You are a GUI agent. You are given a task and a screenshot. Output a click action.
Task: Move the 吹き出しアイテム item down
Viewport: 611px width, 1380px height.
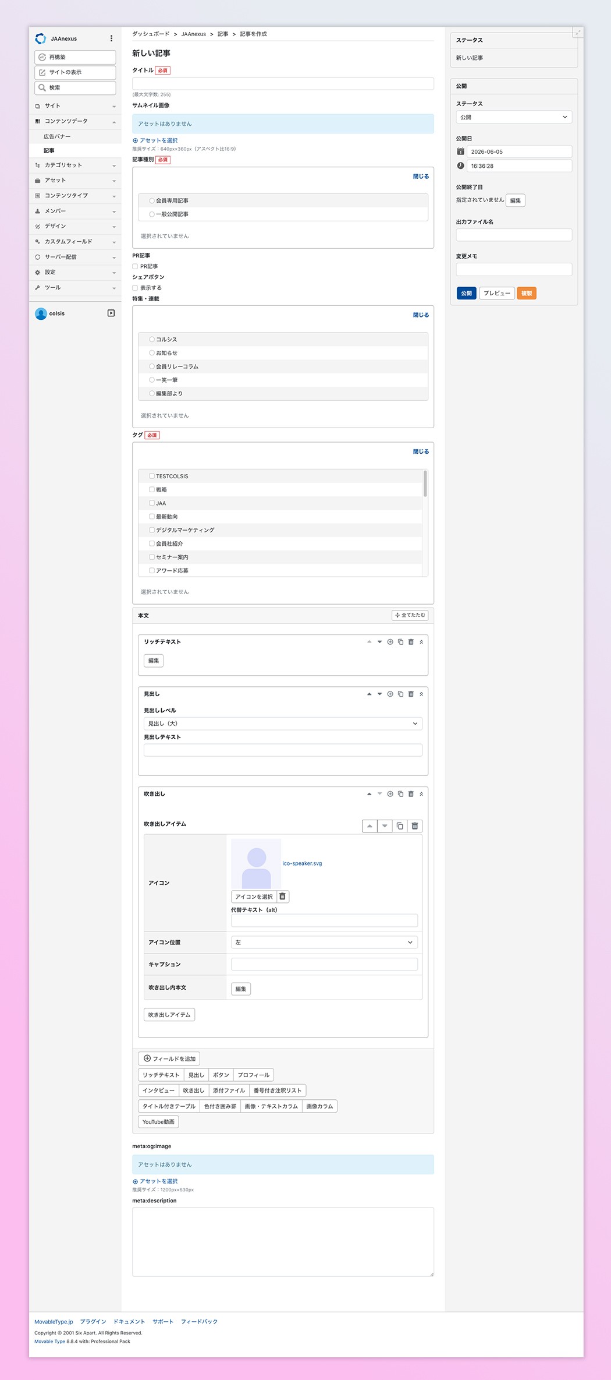[x=385, y=826]
